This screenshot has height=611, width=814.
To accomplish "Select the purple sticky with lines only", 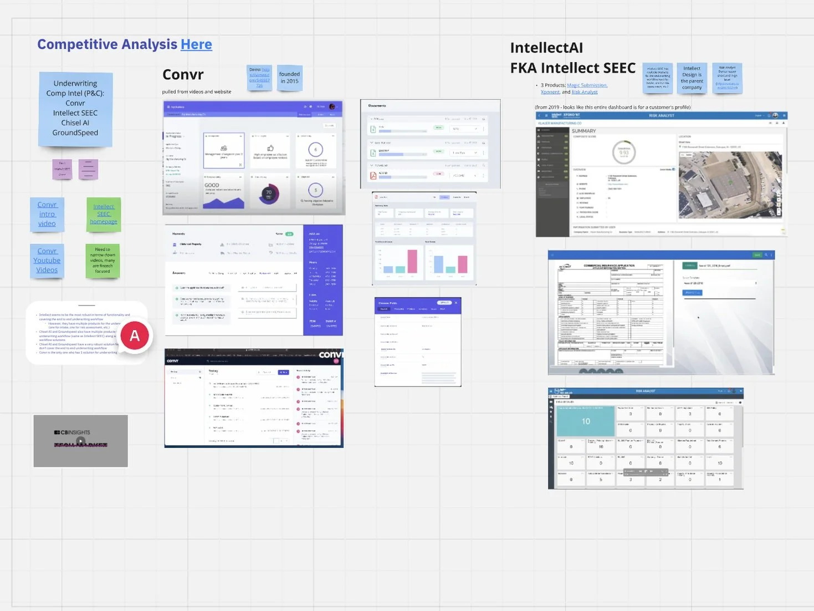I will point(88,169).
